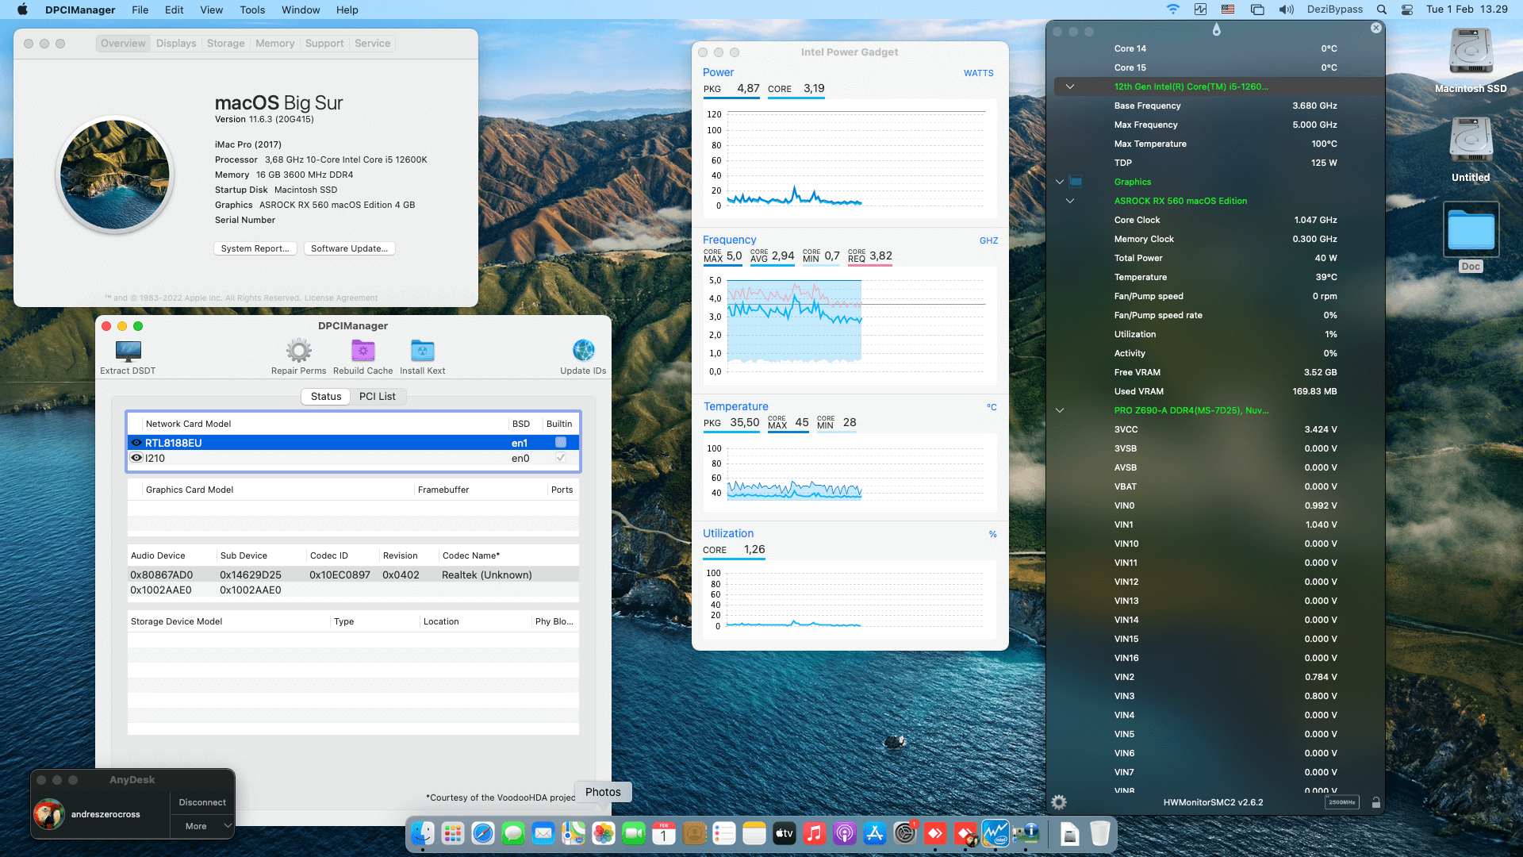The height and width of the screenshot is (857, 1523).
Task: Click the WATTS unit label in Power Gadget
Action: (x=978, y=73)
